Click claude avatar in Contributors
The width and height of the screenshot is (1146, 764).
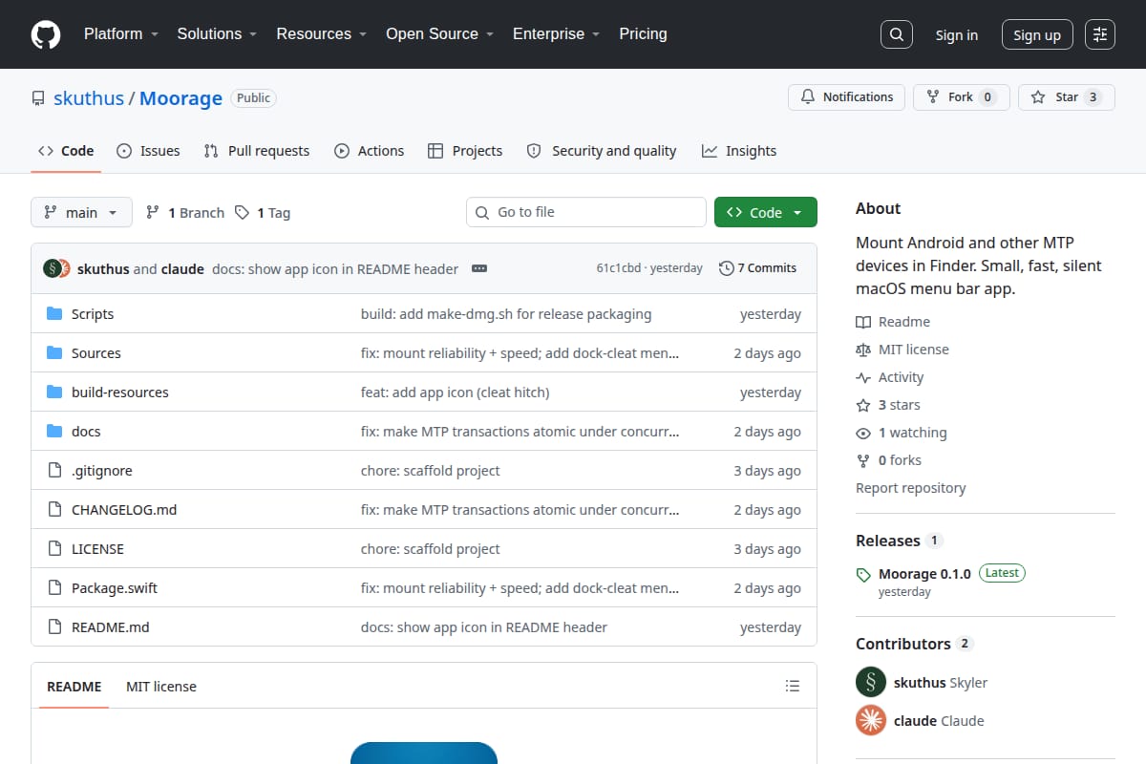point(871,721)
